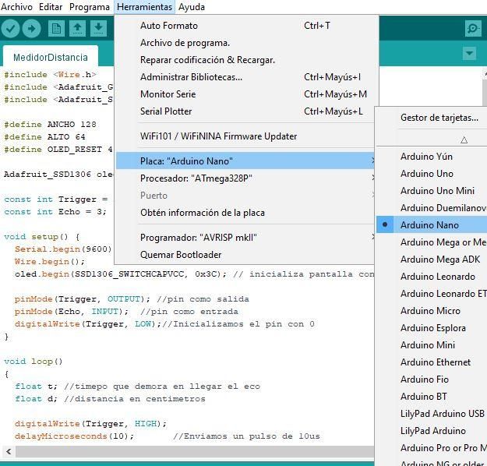Click the Verify checkmark button
Image resolution: width=487 pixels, height=466 pixels.
tap(10, 29)
